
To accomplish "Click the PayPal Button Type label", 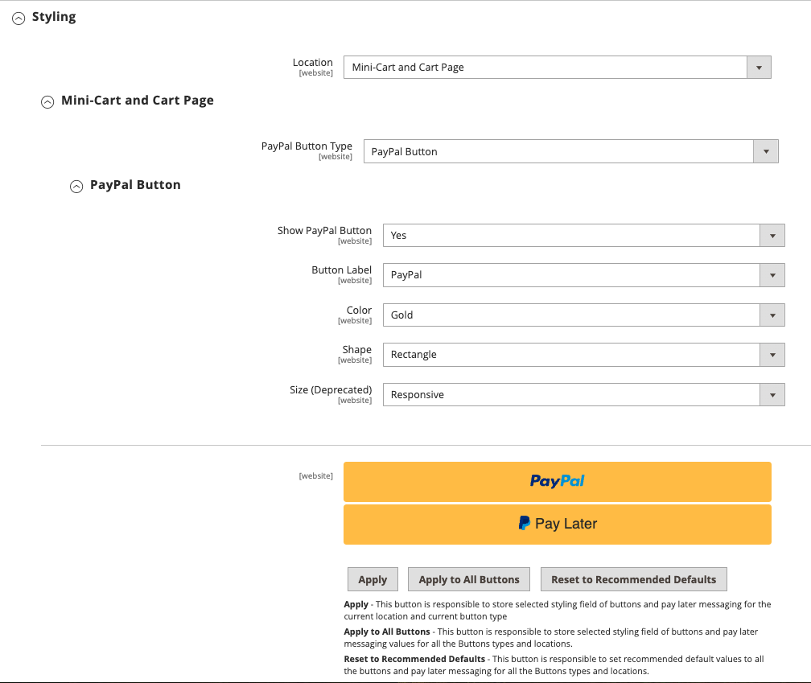I will coord(307,146).
